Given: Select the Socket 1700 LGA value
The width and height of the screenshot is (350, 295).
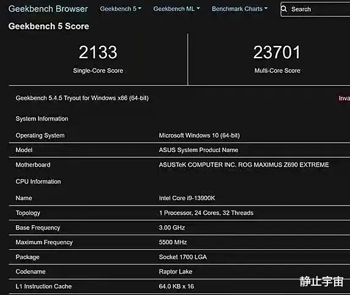Looking at the screenshot, I should pyautogui.click(x=183, y=257).
